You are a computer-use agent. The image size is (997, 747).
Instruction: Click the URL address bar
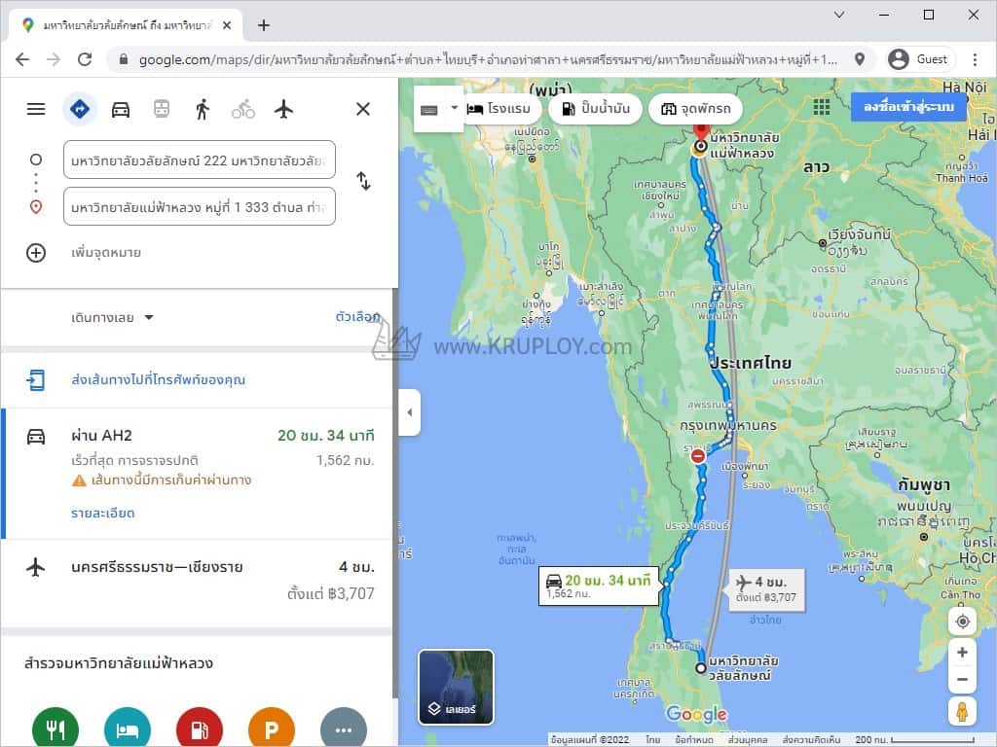(x=488, y=59)
